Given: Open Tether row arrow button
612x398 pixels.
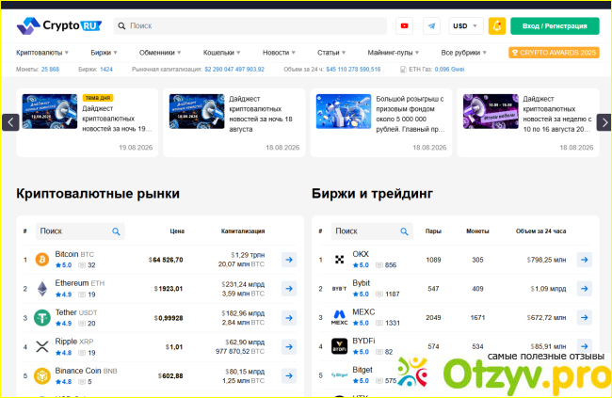Looking at the screenshot, I should [289, 318].
